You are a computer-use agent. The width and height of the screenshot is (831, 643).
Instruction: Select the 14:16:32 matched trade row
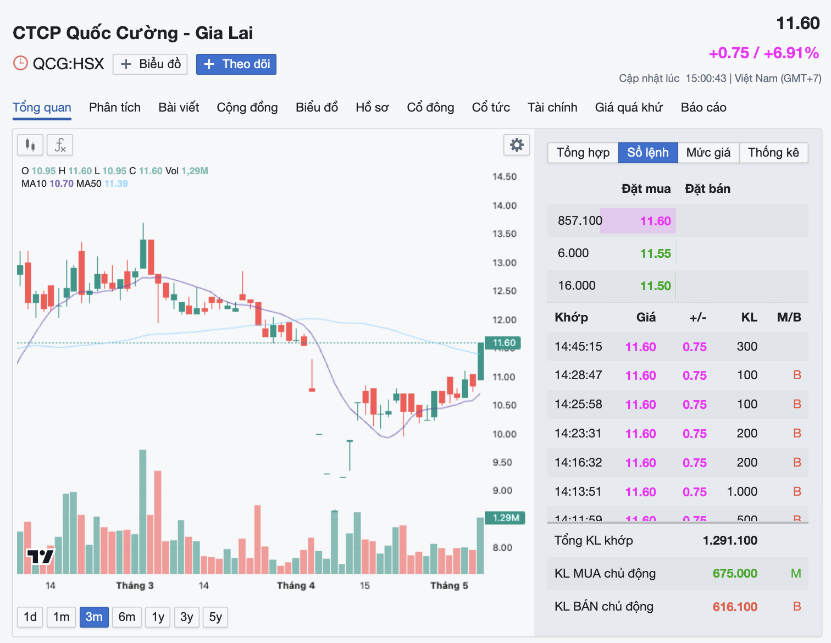pos(678,463)
